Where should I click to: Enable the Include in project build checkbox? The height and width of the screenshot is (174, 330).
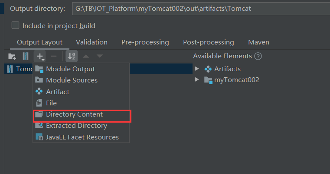pyautogui.click(x=16, y=25)
